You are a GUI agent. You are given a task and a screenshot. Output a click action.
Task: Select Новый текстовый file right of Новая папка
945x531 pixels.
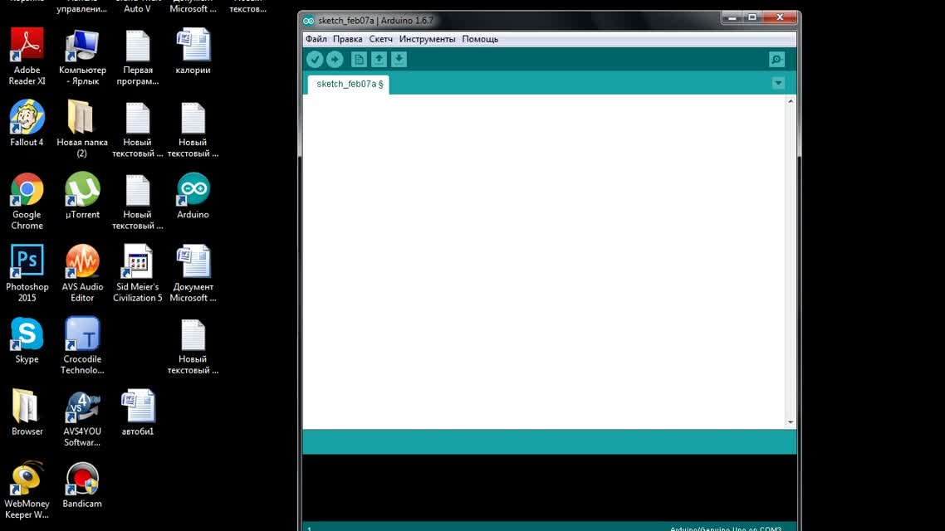click(137, 129)
